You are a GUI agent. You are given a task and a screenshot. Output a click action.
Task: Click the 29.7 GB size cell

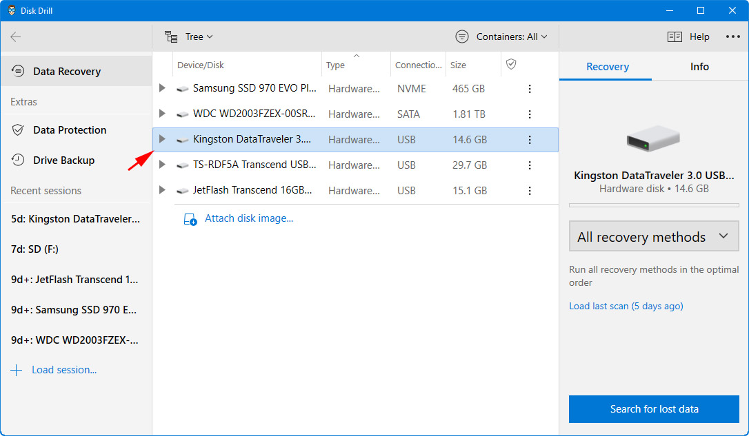click(x=470, y=165)
